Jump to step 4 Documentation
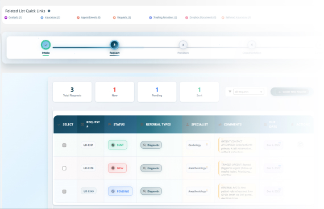 point(251,45)
